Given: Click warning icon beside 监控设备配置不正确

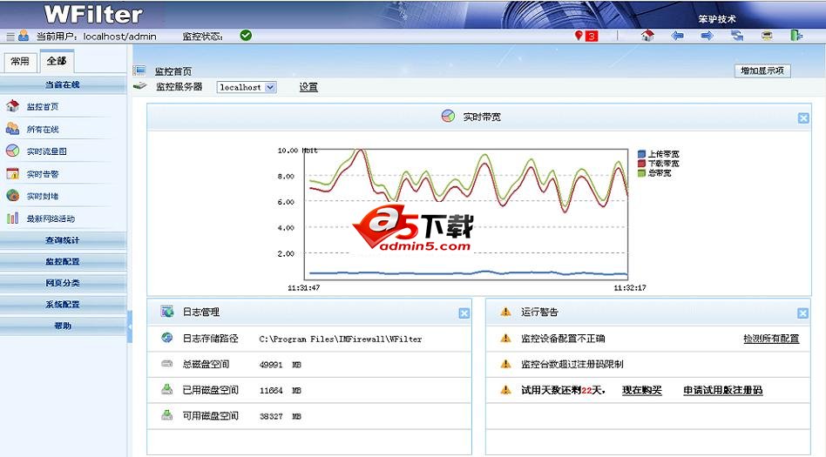Looking at the screenshot, I should tap(505, 338).
